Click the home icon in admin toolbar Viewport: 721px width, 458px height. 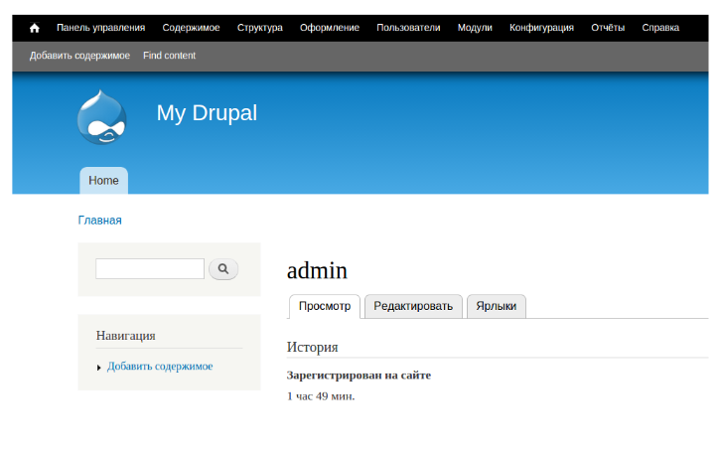point(35,28)
